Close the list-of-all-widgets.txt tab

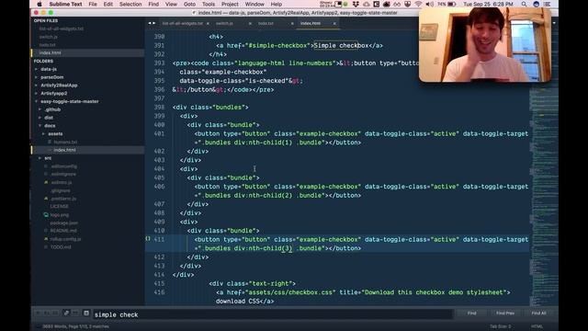(x=208, y=23)
